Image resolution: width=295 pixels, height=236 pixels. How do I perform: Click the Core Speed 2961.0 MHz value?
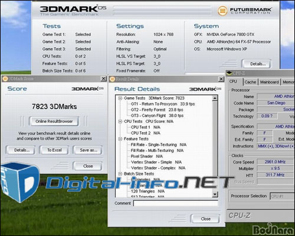pyautogui.click(x=276, y=162)
